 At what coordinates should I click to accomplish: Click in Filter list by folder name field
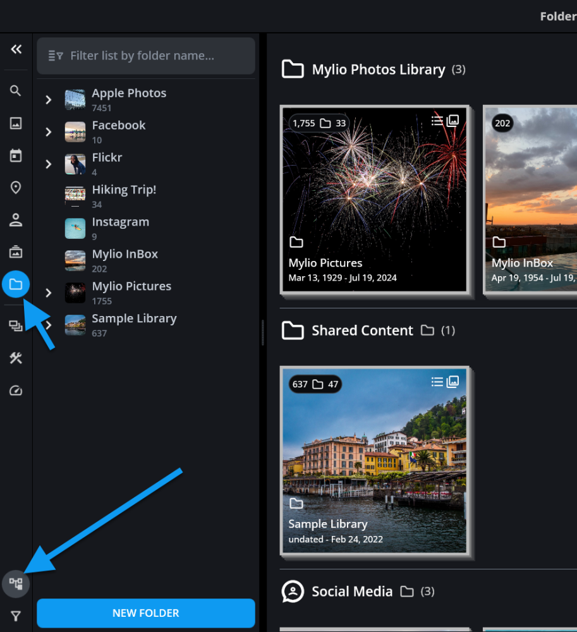coord(146,56)
